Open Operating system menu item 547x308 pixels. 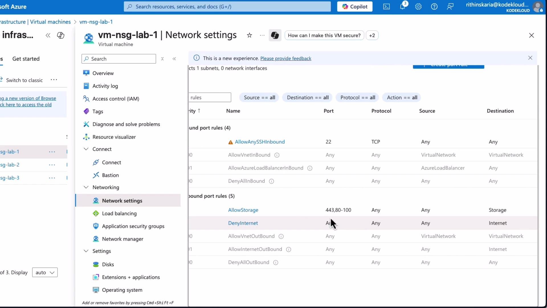pos(122,290)
